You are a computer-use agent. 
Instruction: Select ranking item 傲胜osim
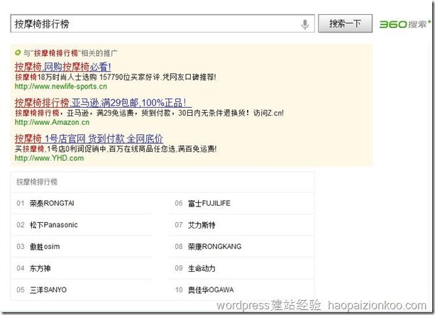click(x=45, y=246)
